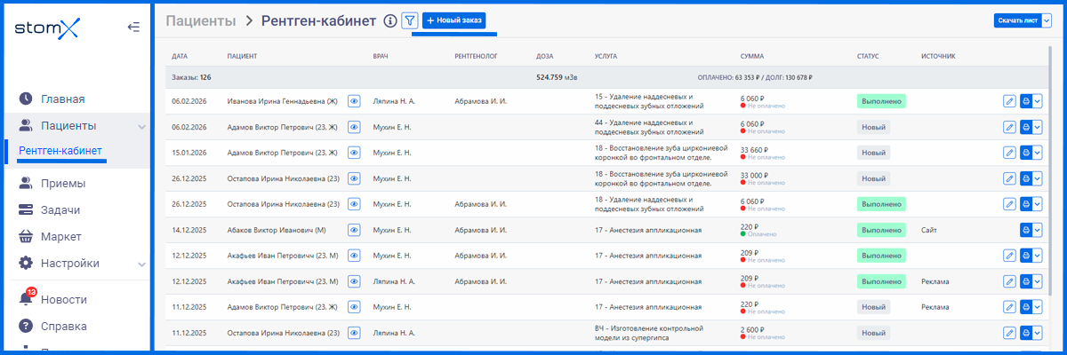This screenshot has height=355, width=1067.
Task: Open the dropdown arrow in Иванова's order row
Action: [1037, 102]
